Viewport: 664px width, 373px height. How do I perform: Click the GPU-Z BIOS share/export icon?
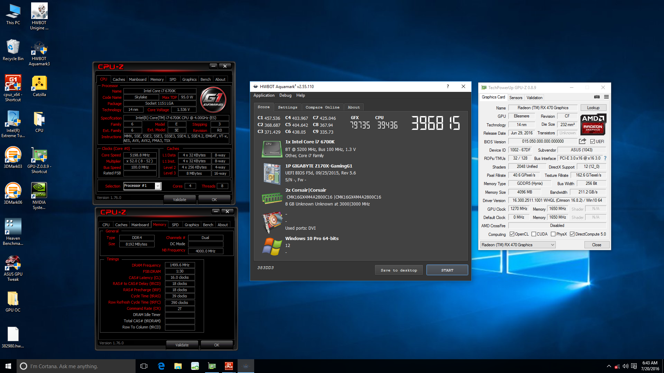582,141
